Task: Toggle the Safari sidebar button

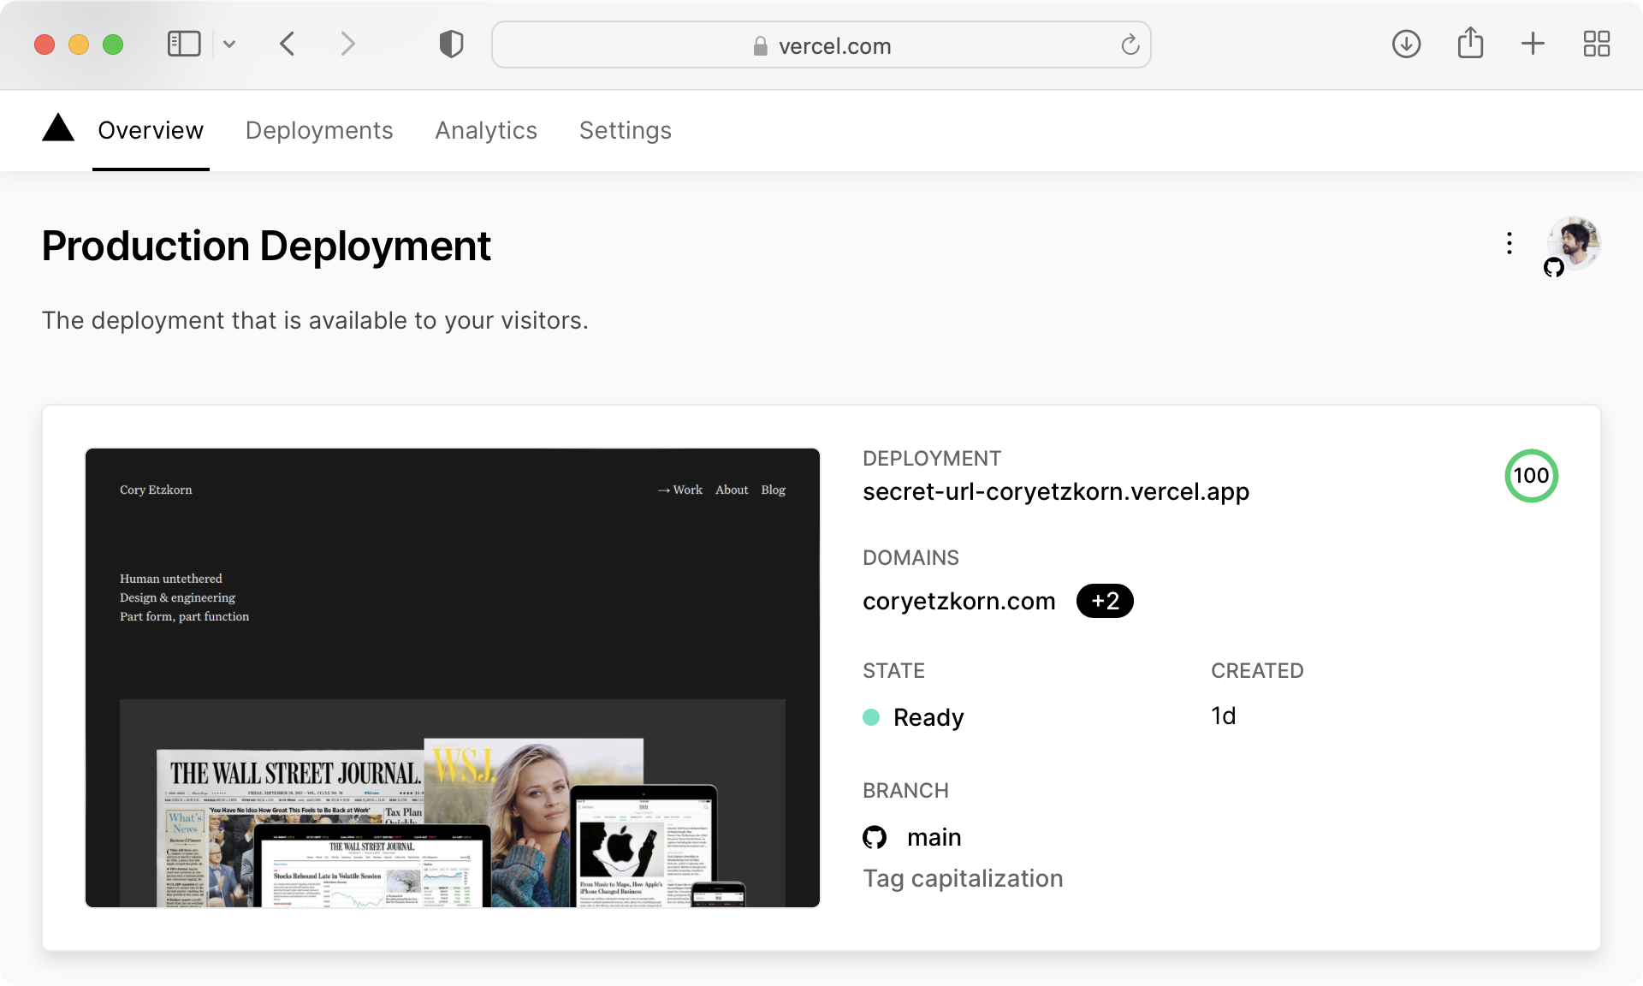Action: [x=184, y=44]
